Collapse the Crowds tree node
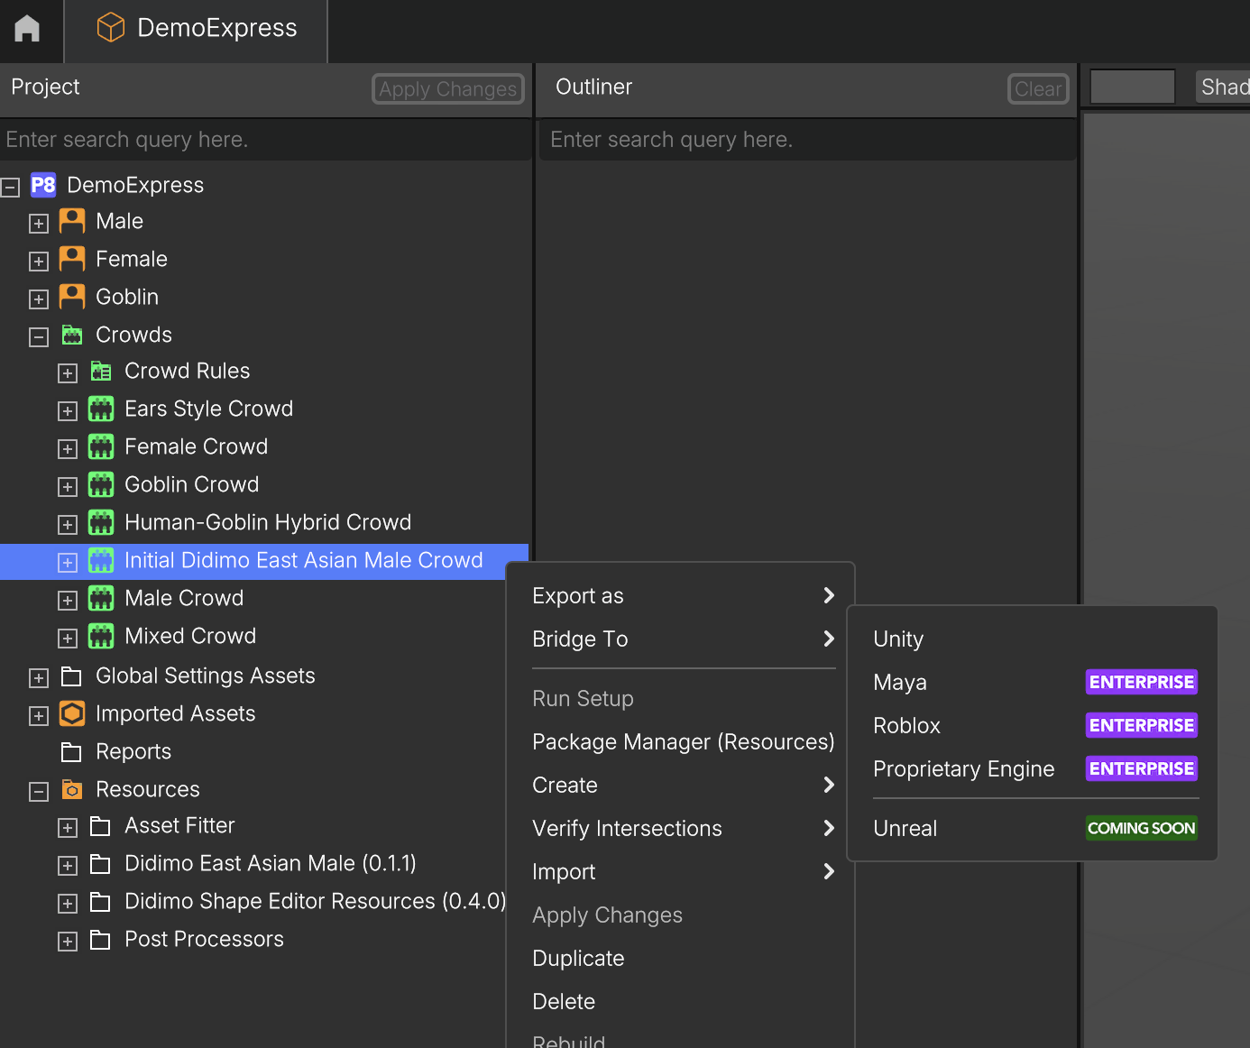The height and width of the screenshot is (1048, 1250). point(39,337)
